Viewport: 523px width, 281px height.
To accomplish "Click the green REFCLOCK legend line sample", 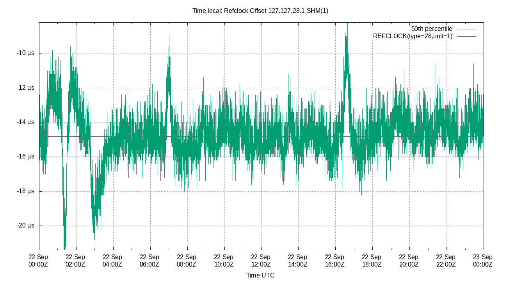I will [x=466, y=36].
